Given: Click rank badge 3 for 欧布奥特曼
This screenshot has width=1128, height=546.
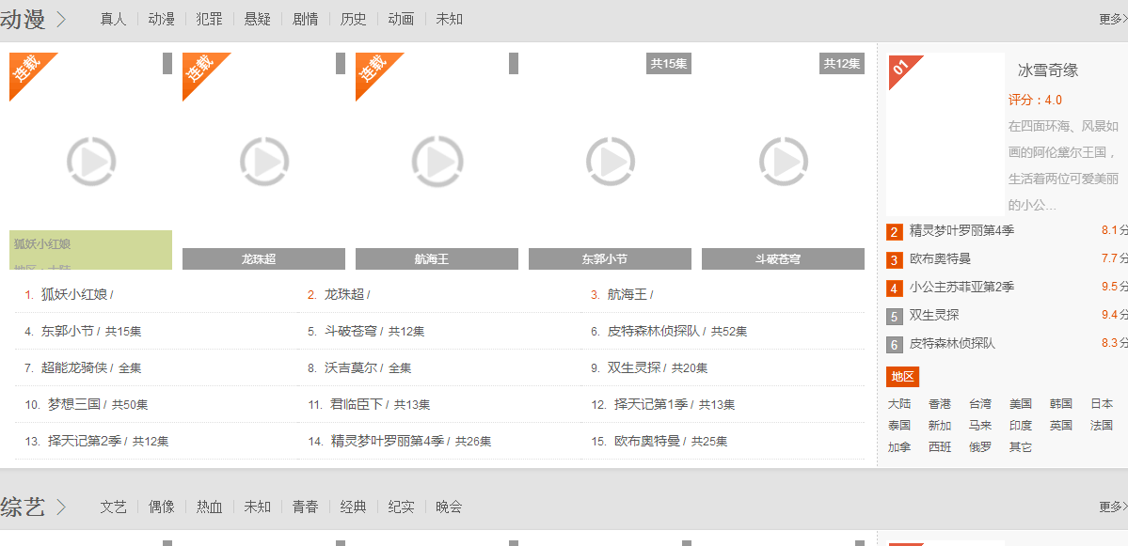Looking at the screenshot, I should (894, 260).
